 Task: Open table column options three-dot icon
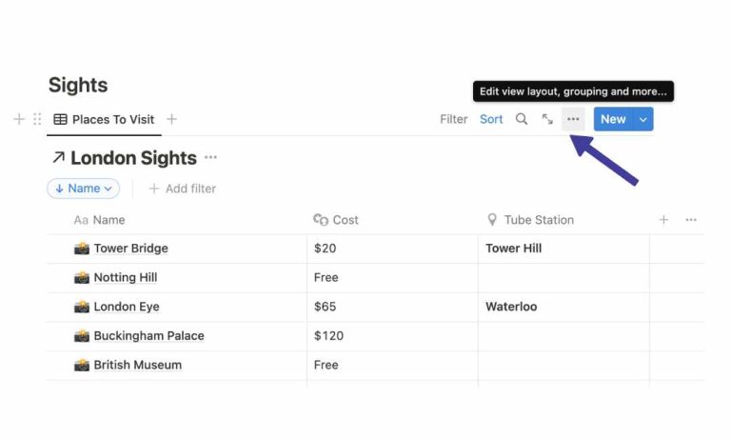pos(691,220)
